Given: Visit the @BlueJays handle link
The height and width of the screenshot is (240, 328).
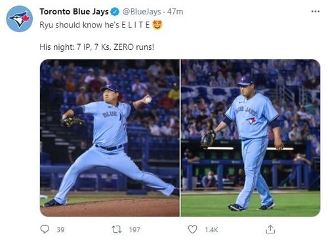Looking at the screenshot, I should click(142, 12).
